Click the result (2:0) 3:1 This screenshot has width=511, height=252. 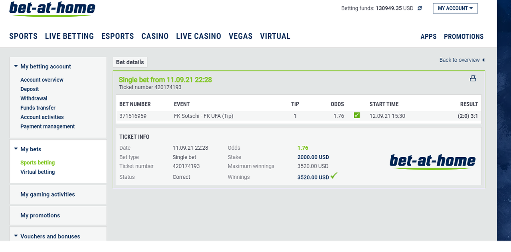tap(468, 116)
